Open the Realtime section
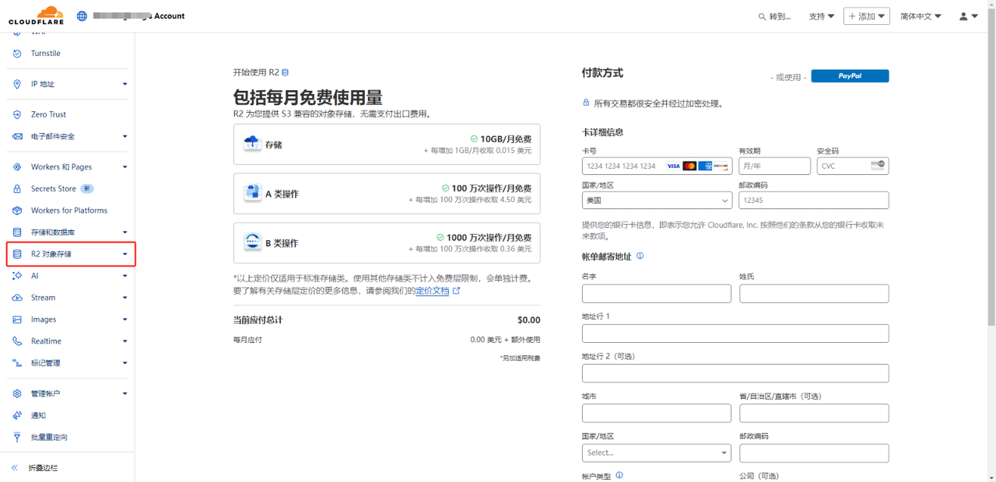This screenshot has width=996, height=482. [x=48, y=341]
